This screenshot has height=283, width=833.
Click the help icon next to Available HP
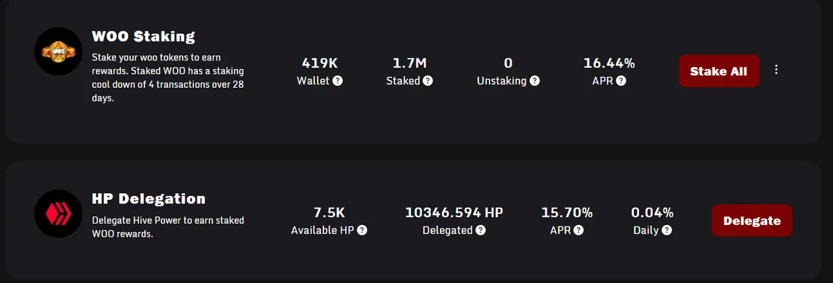pyautogui.click(x=362, y=230)
